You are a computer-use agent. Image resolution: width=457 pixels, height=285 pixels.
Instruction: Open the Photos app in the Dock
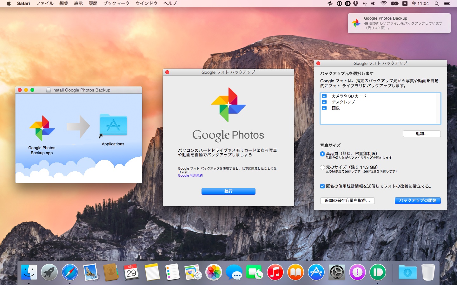point(214,272)
